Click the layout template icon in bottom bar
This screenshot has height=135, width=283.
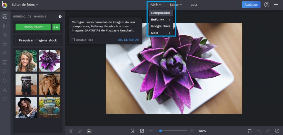[89, 131]
